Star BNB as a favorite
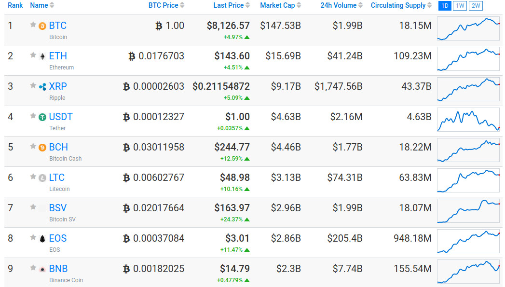505x287 pixels. [x=33, y=268]
